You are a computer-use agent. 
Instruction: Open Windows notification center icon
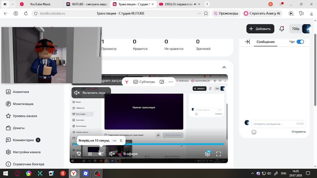[x=308, y=173]
